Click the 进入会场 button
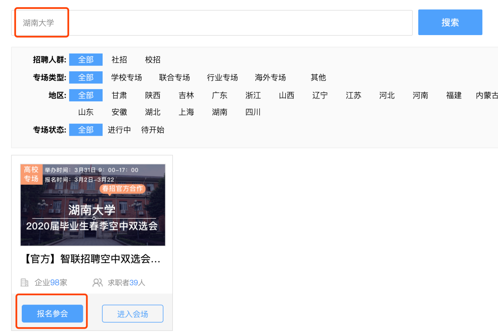 [x=133, y=314]
